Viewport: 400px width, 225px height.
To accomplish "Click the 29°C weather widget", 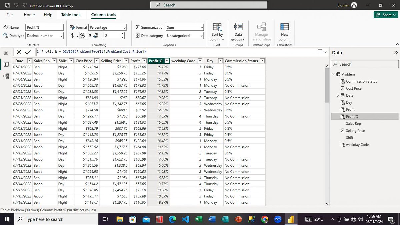I will [315, 219].
